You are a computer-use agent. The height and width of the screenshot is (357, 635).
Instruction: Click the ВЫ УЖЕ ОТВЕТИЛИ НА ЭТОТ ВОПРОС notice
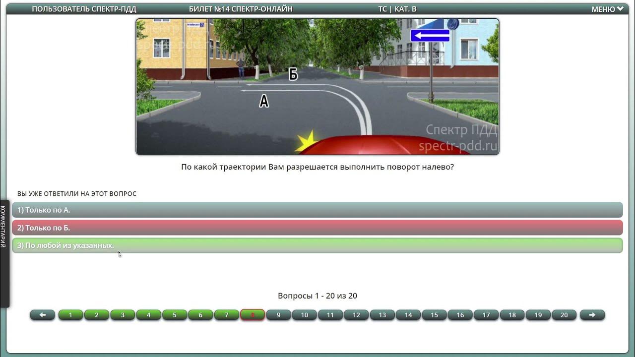tap(77, 194)
